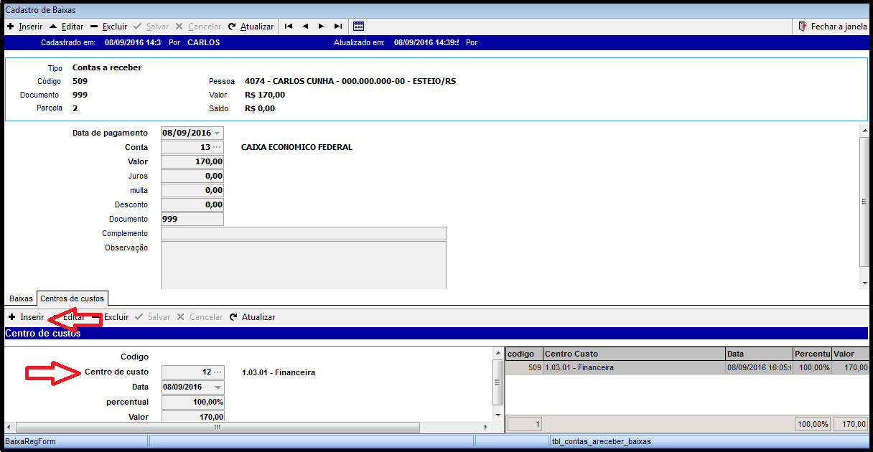This screenshot has height=452, width=873.
Task: Click Atualizar in the top toolbar
Action: coord(251,27)
